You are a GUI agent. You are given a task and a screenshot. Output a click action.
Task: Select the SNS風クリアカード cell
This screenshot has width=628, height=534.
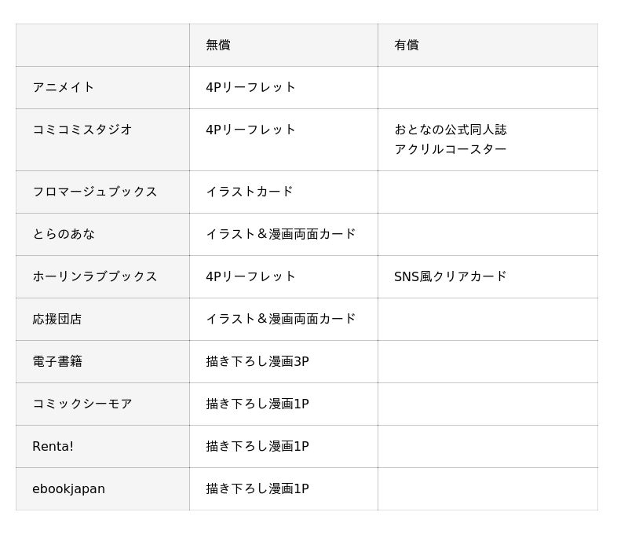451,277
